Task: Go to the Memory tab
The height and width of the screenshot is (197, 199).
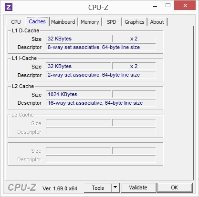Action: (90, 22)
